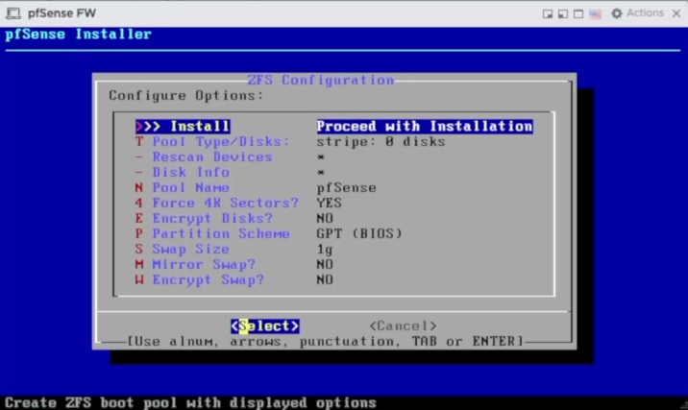Select Swap Size option
Screen dimensions: 688x410
(183, 249)
